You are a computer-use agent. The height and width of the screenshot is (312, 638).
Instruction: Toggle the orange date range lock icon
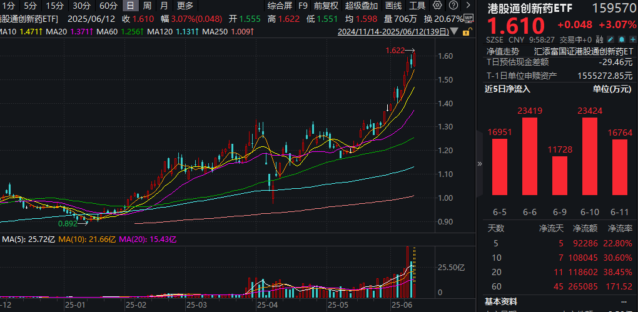pos(467,32)
